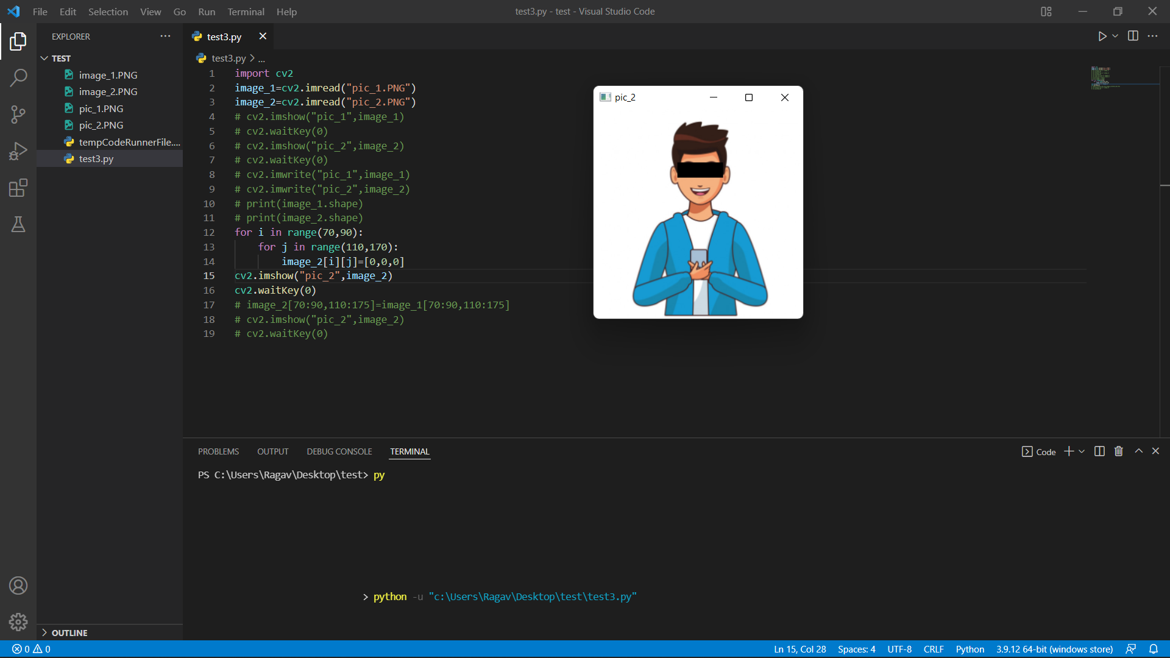Screen dimensions: 1170x658
Task: Customize layout icon in title bar
Action: (1046, 12)
